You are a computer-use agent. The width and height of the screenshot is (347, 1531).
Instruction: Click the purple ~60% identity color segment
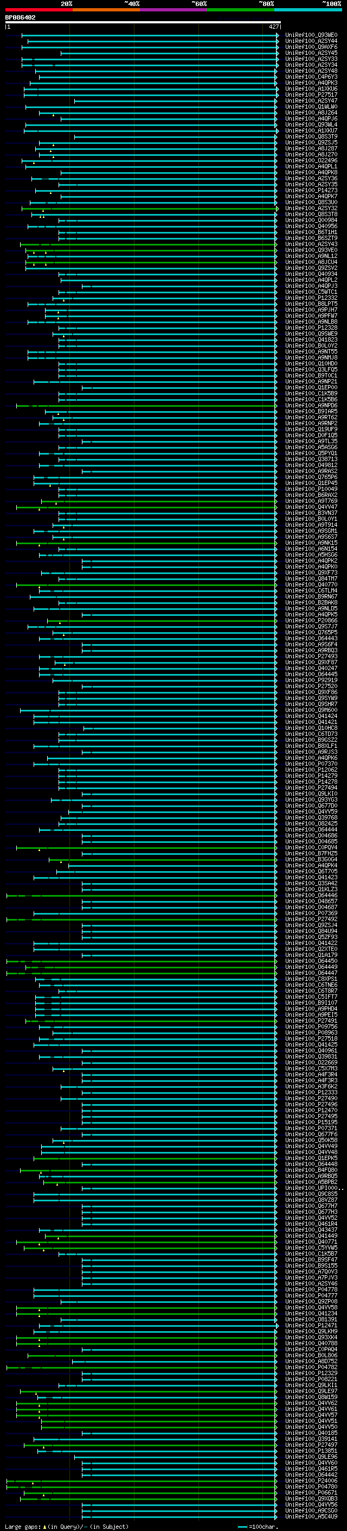click(x=173, y=10)
